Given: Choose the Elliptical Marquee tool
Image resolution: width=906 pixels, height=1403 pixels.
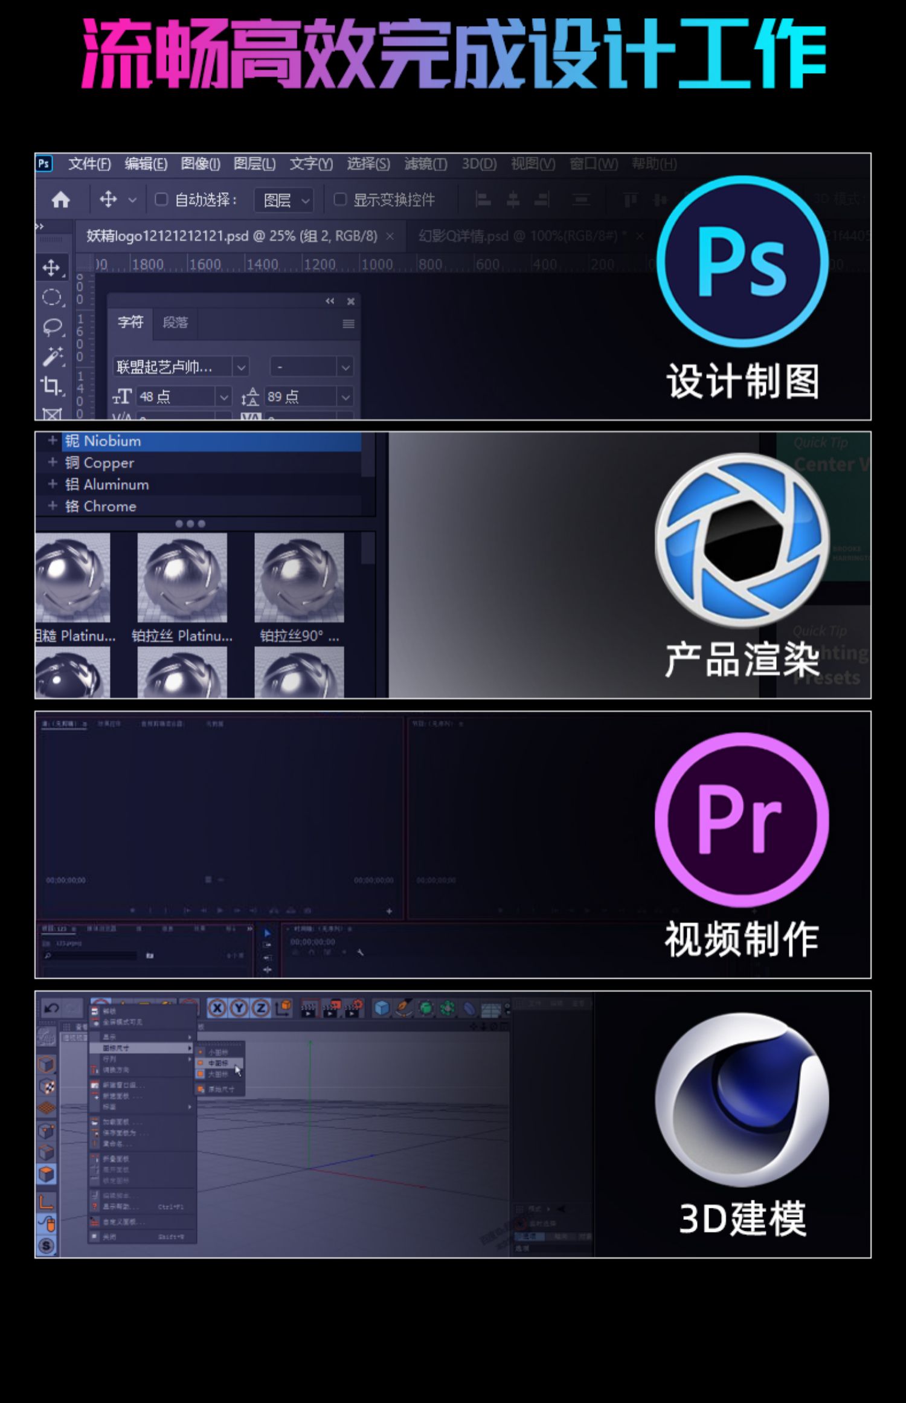Looking at the screenshot, I should (x=52, y=297).
